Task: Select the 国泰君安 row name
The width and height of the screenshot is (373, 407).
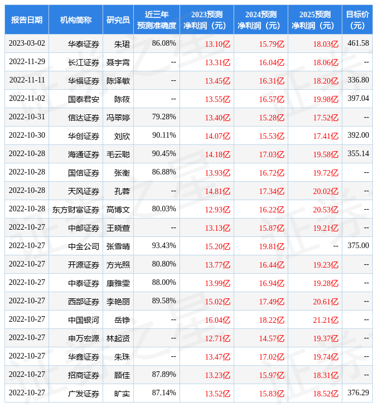Action: coord(84,99)
